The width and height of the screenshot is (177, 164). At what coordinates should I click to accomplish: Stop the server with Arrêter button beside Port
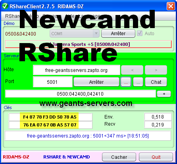click(96, 82)
